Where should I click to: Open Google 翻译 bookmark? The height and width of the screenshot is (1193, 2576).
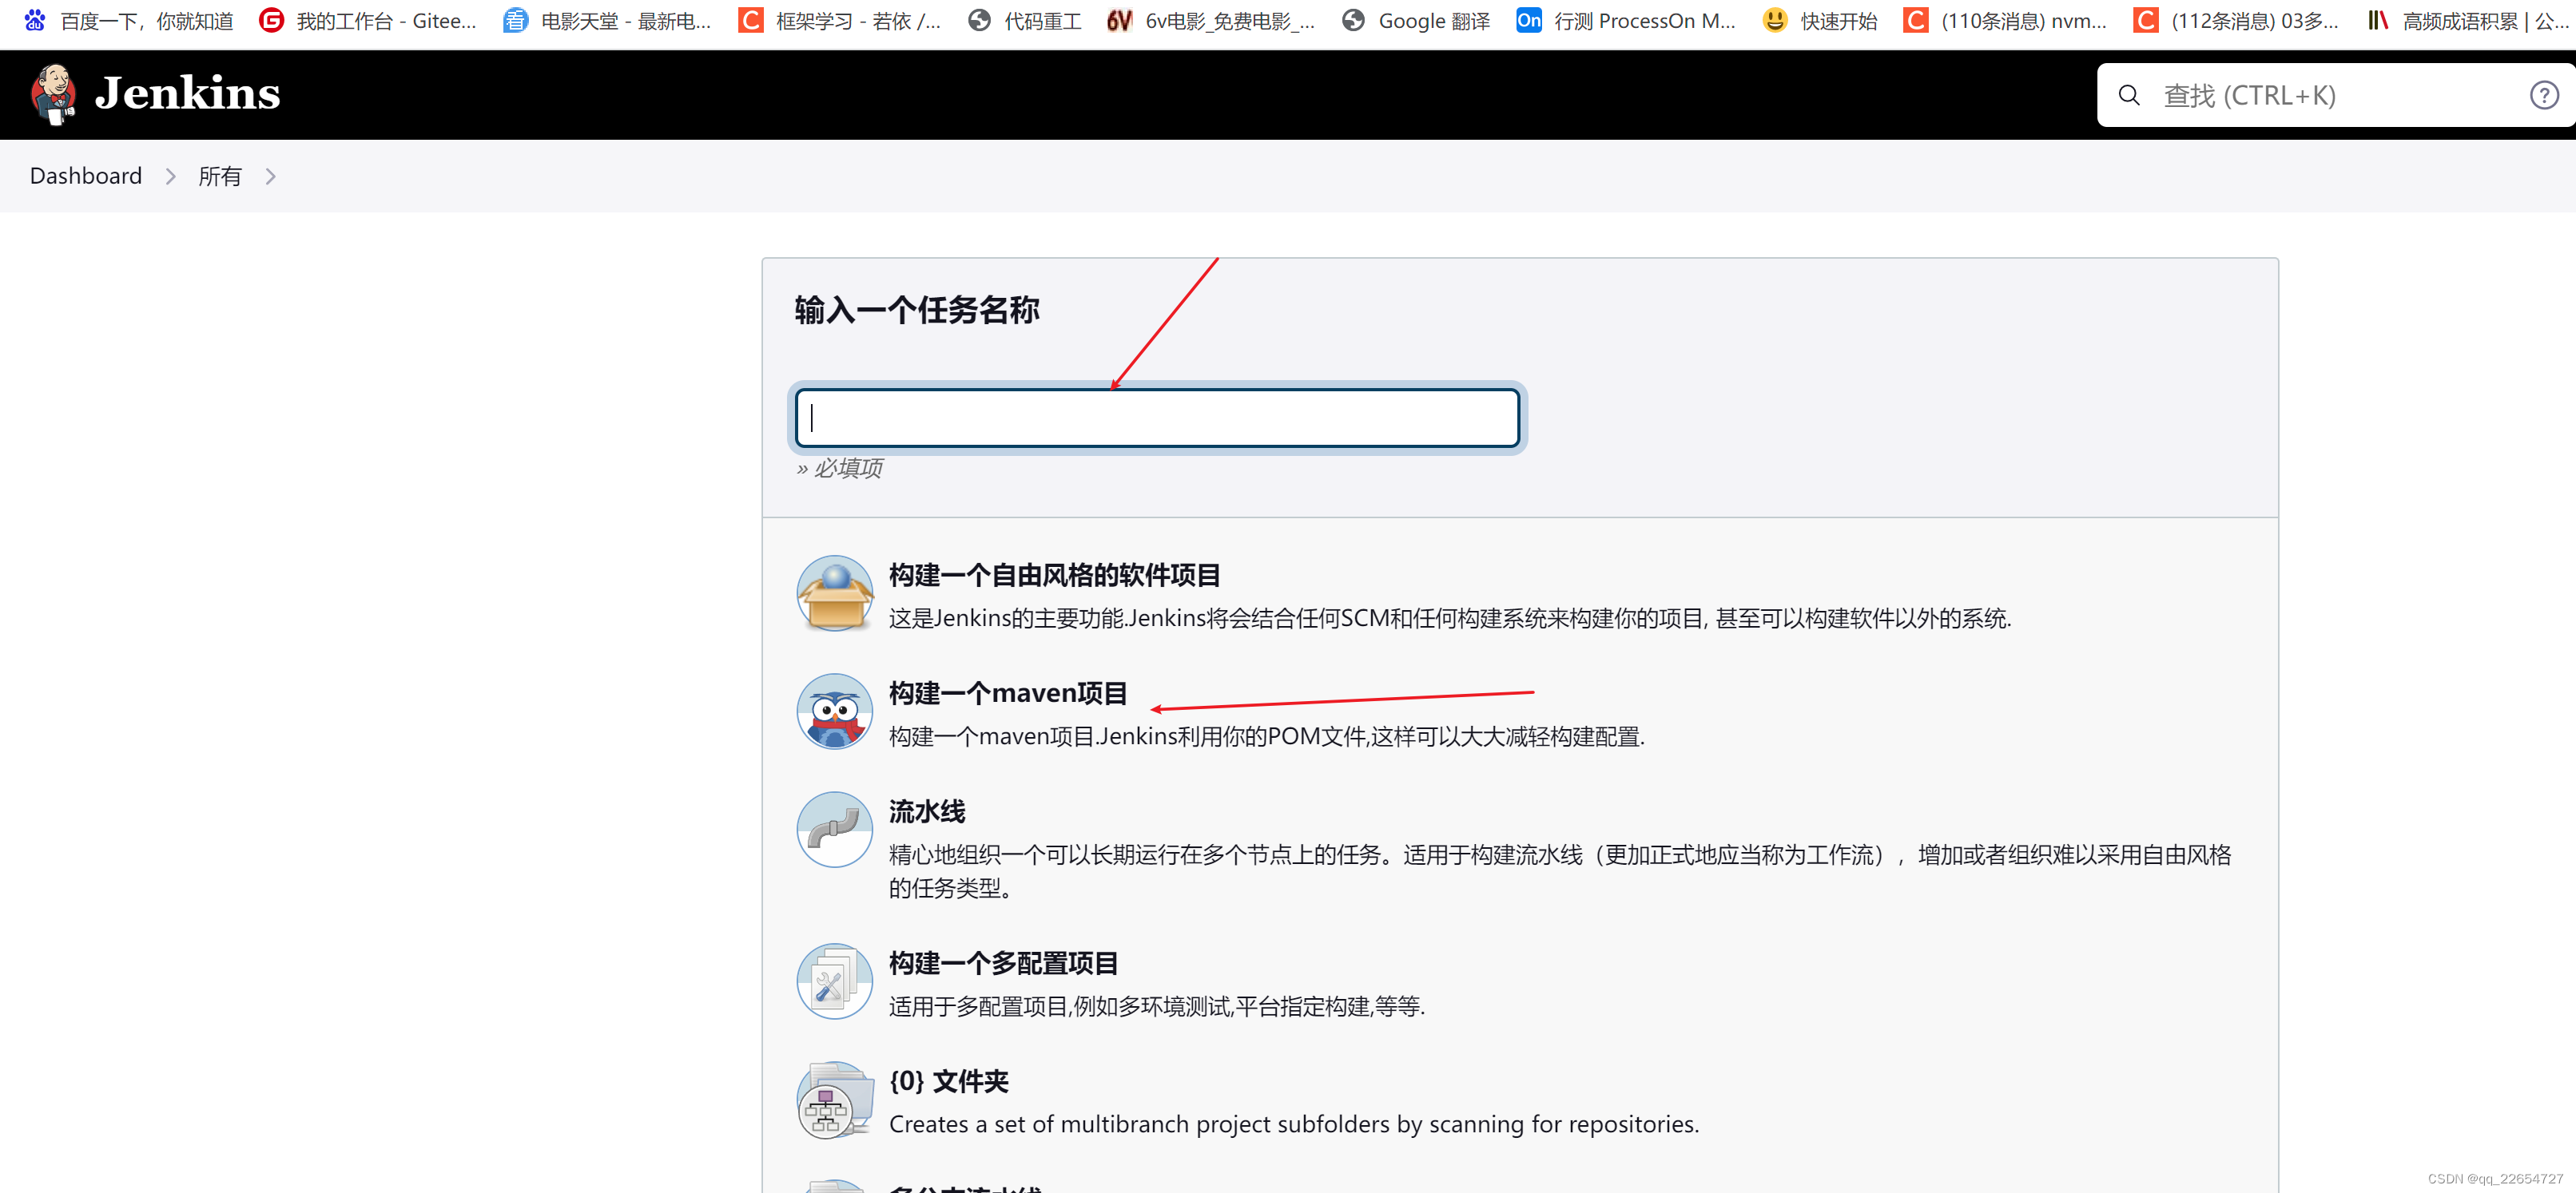tap(1416, 21)
